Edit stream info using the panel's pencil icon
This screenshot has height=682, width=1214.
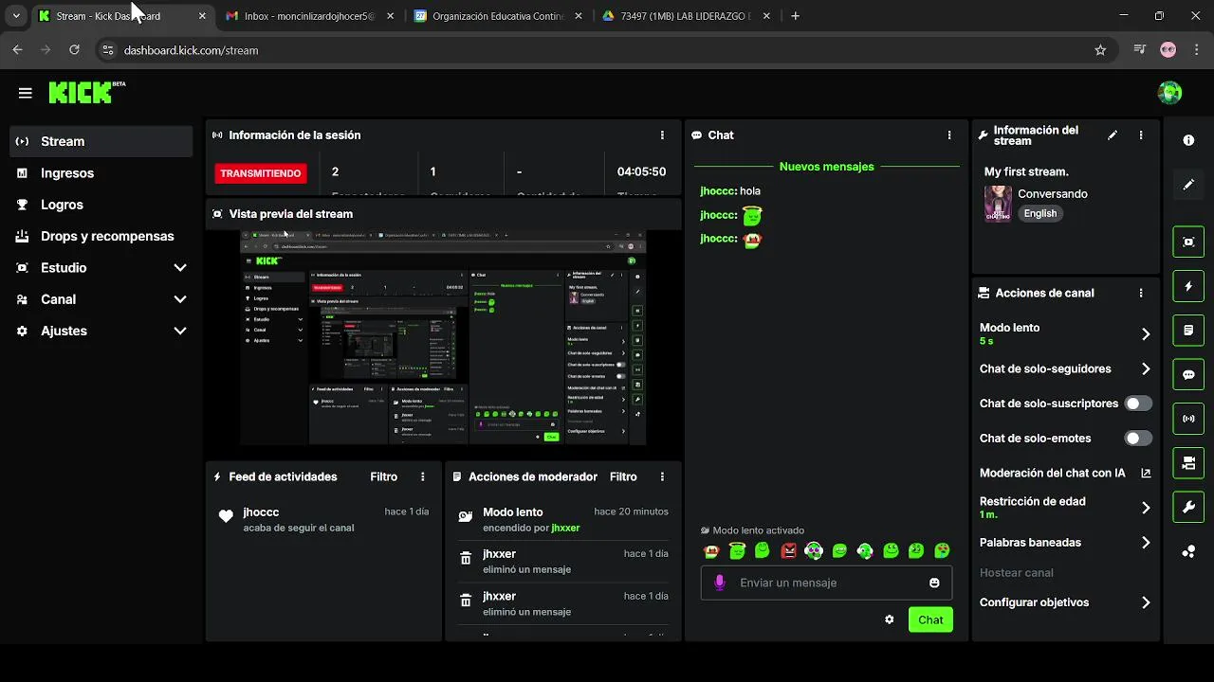pos(1113,135)
